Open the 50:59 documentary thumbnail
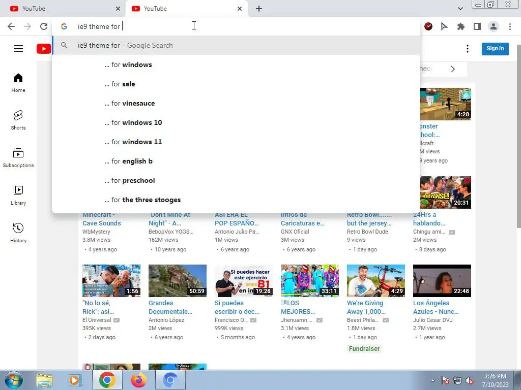Image resolution: width=521 pixels, height=390 pixels. click(x=178, y=280)
